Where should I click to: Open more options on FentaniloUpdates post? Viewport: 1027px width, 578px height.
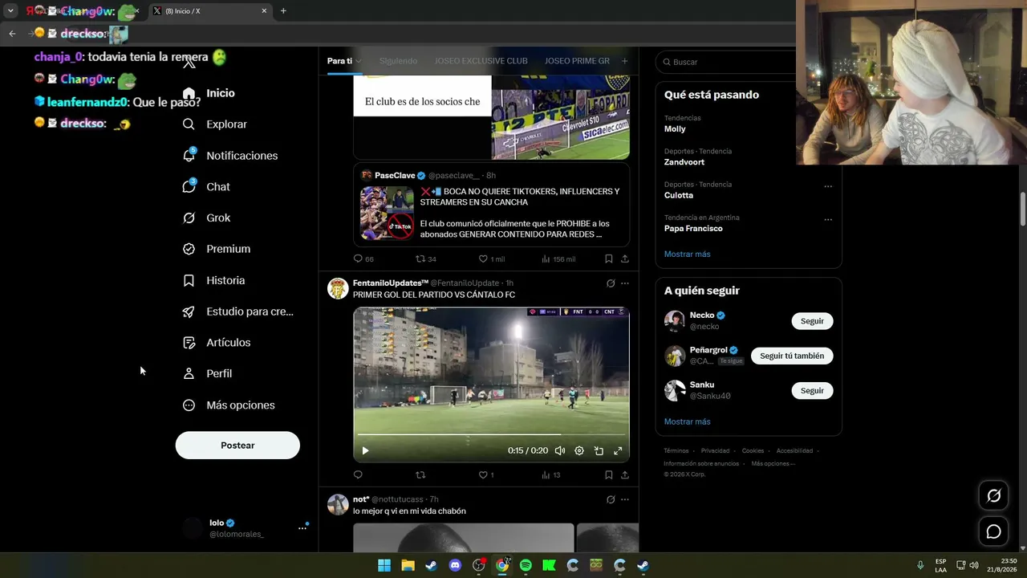(625, 283)
